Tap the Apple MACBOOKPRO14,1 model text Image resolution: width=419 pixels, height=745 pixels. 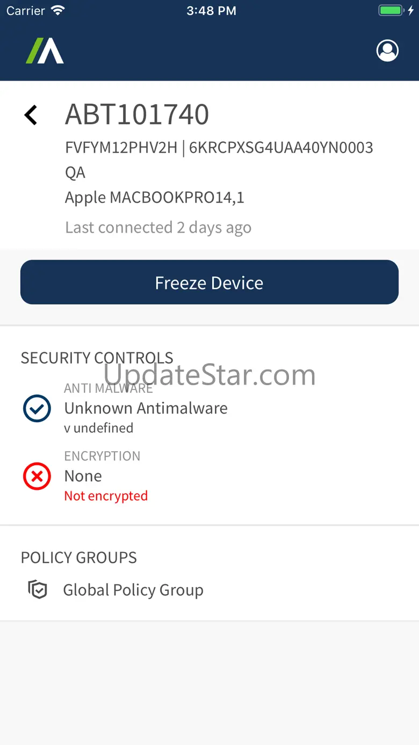tap(155, 198)
